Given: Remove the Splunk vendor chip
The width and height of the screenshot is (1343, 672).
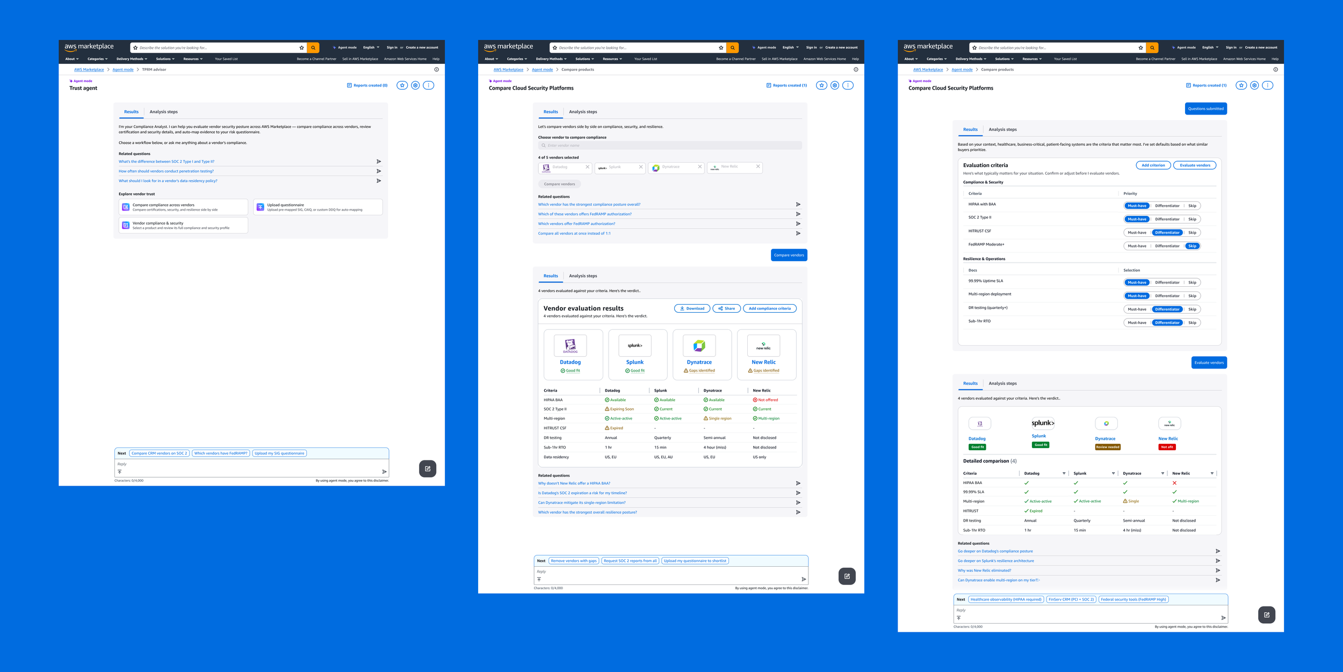Looking at the screenshot, I should (x=640, y=167).
